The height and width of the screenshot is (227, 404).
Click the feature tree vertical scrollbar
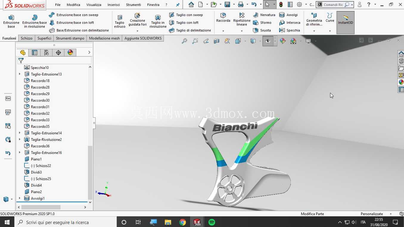tap(90, 172)
